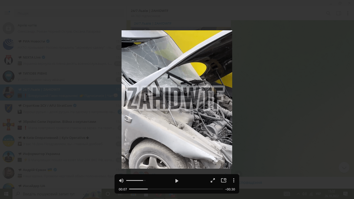Open the taskbar clock and calendar
The height and width of the screenshot is (199, 354).
coord(331,194)
